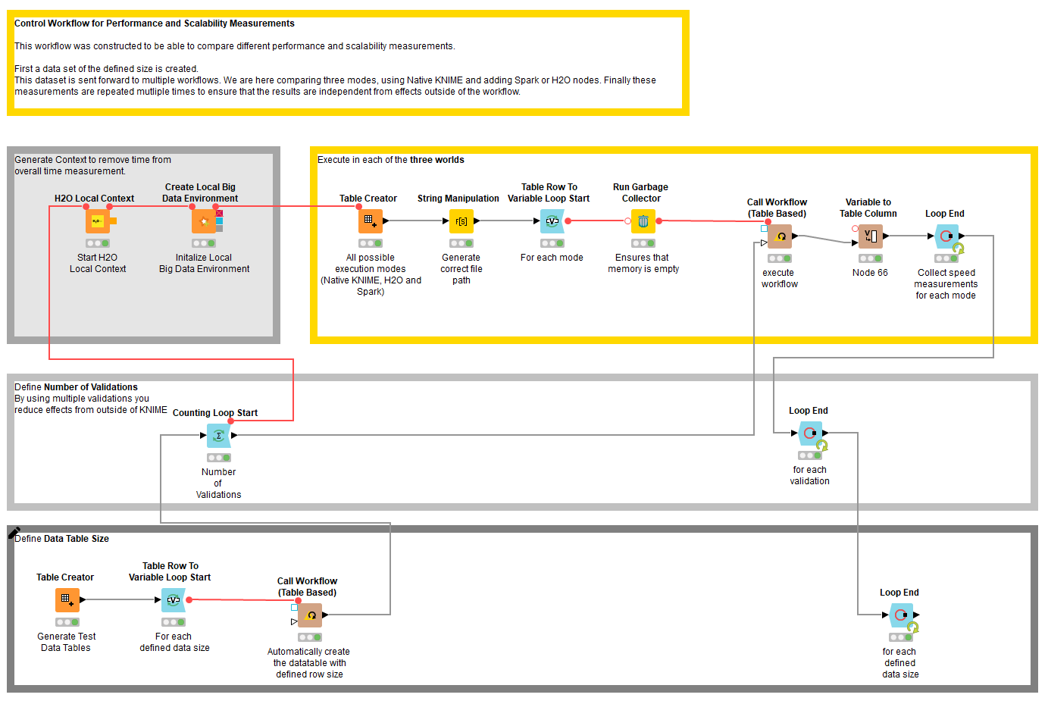This screenshot has width=1048, height=704.
Task: Click the 'for each validation' Loop End icon
Action: [x=810, y=433]
